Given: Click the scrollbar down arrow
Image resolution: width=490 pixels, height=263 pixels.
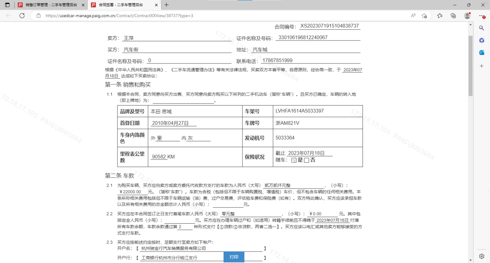Looking at the screenshot, I should 470,260.
